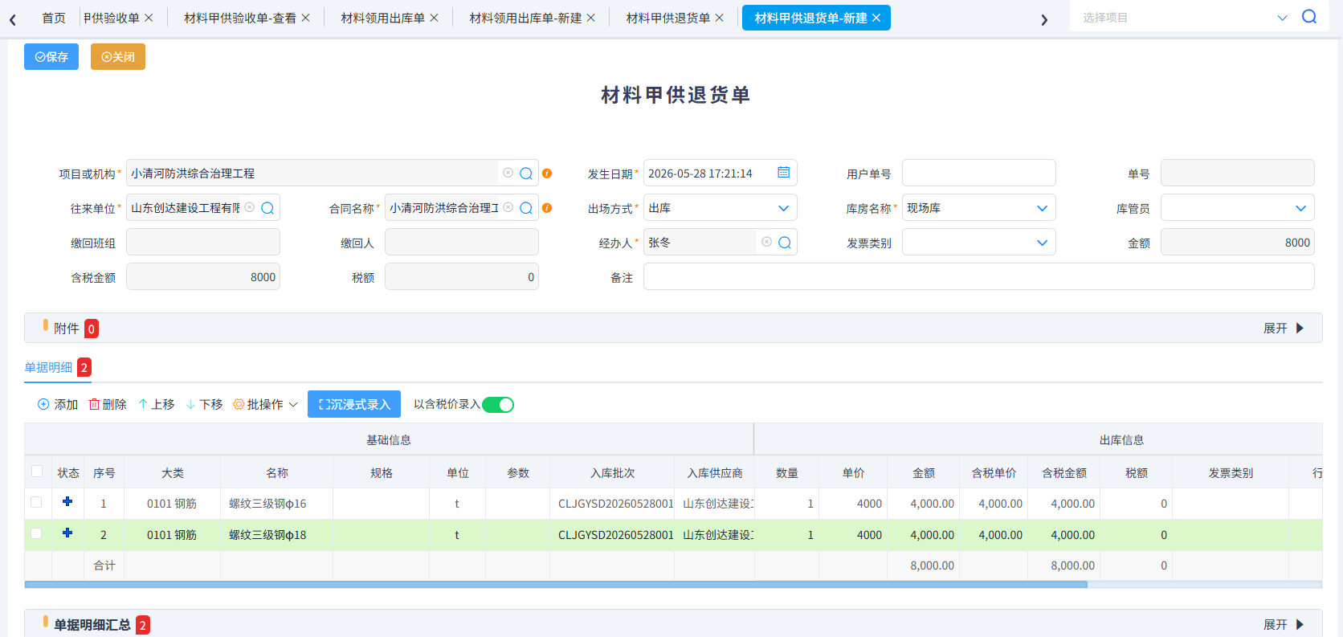This screenshot has width=1343, height=637.
Task: Close the 材料甲供退货单-新建 tab
Action: click(x=876, y=18)
